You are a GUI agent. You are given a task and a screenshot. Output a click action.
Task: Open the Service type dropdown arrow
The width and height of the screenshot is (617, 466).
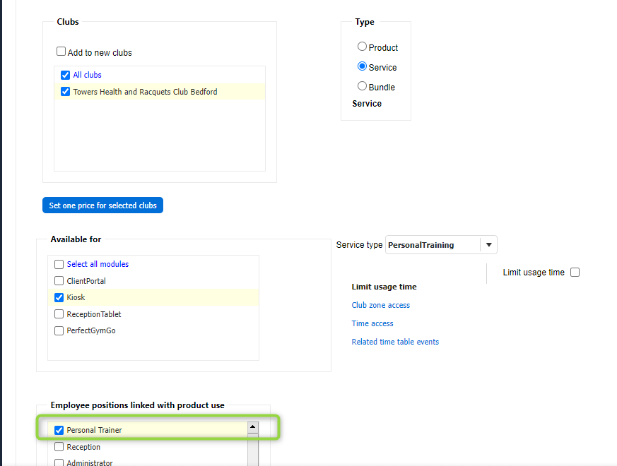point(489,245)
